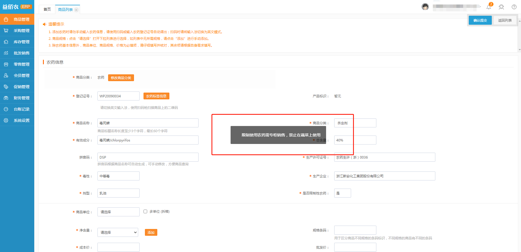521x252 pixels.
Task: Open 库存管理 via its warehouse icon
Action: [6, 42]
